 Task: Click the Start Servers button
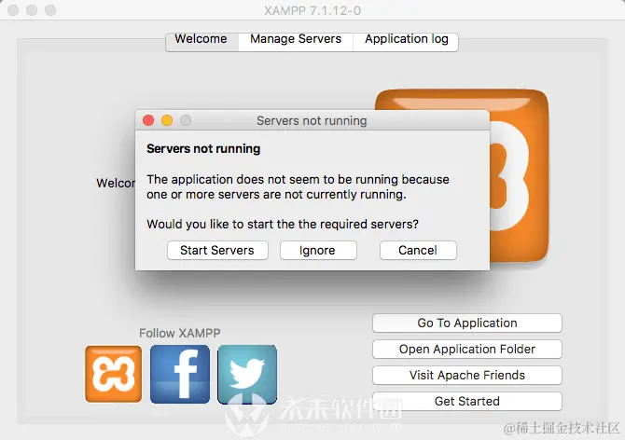pyautogui.click(x=217, y=250)
